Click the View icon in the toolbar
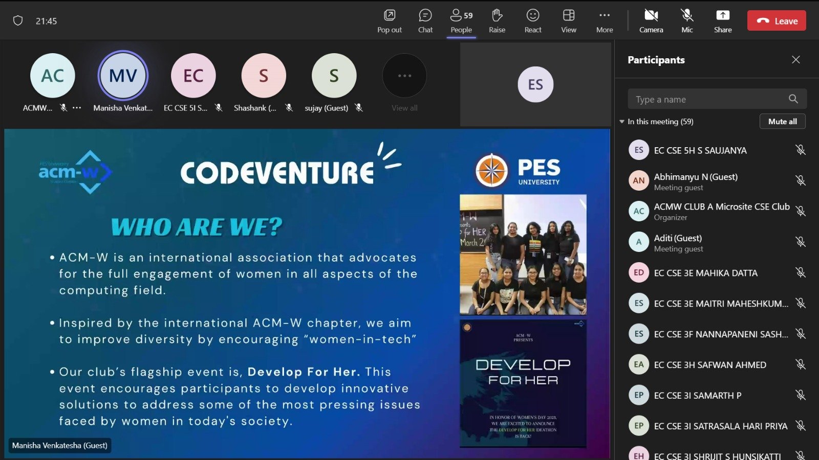This screenshot has width=819, height=460. click(x=569, y=20)
